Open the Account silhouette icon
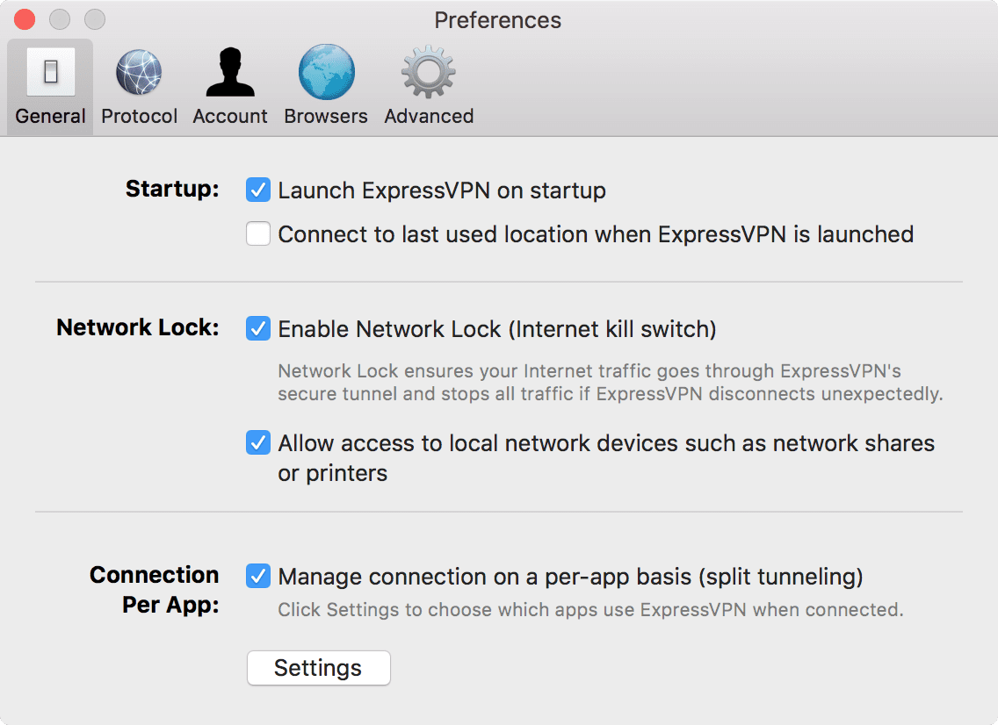Image resolution: width=998 pixels, height=725 pixels. pos(230,72)
